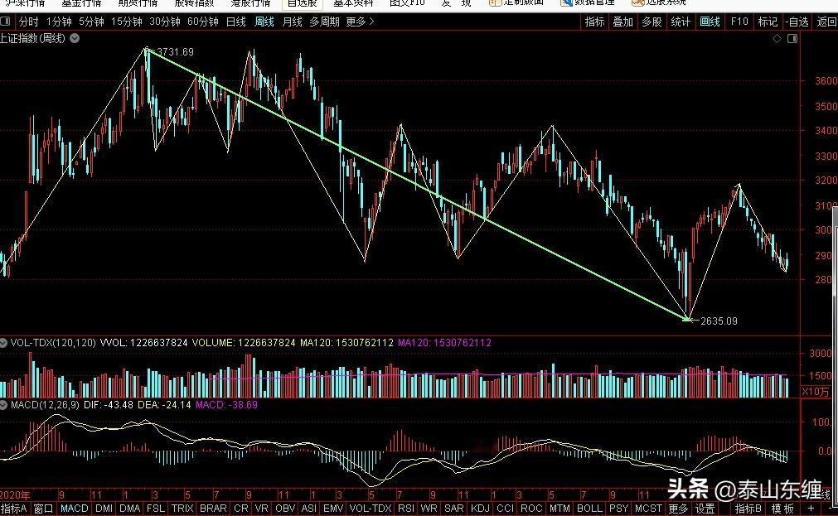
Task: Click the 模板 template button
Action: (x=782, y=509)
